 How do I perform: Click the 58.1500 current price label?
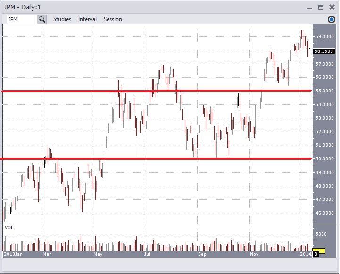click(x=324, y=51)
